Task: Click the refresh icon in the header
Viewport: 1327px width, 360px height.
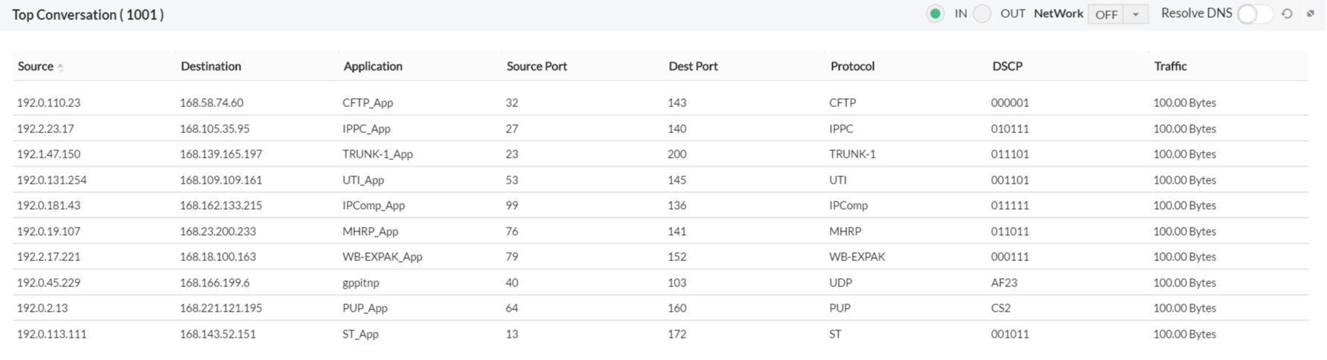Action: point(1287,14)
